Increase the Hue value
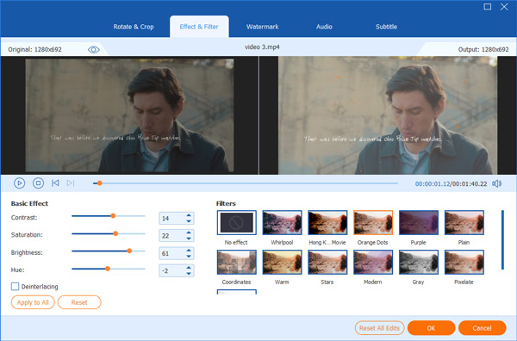 (189, 268)
